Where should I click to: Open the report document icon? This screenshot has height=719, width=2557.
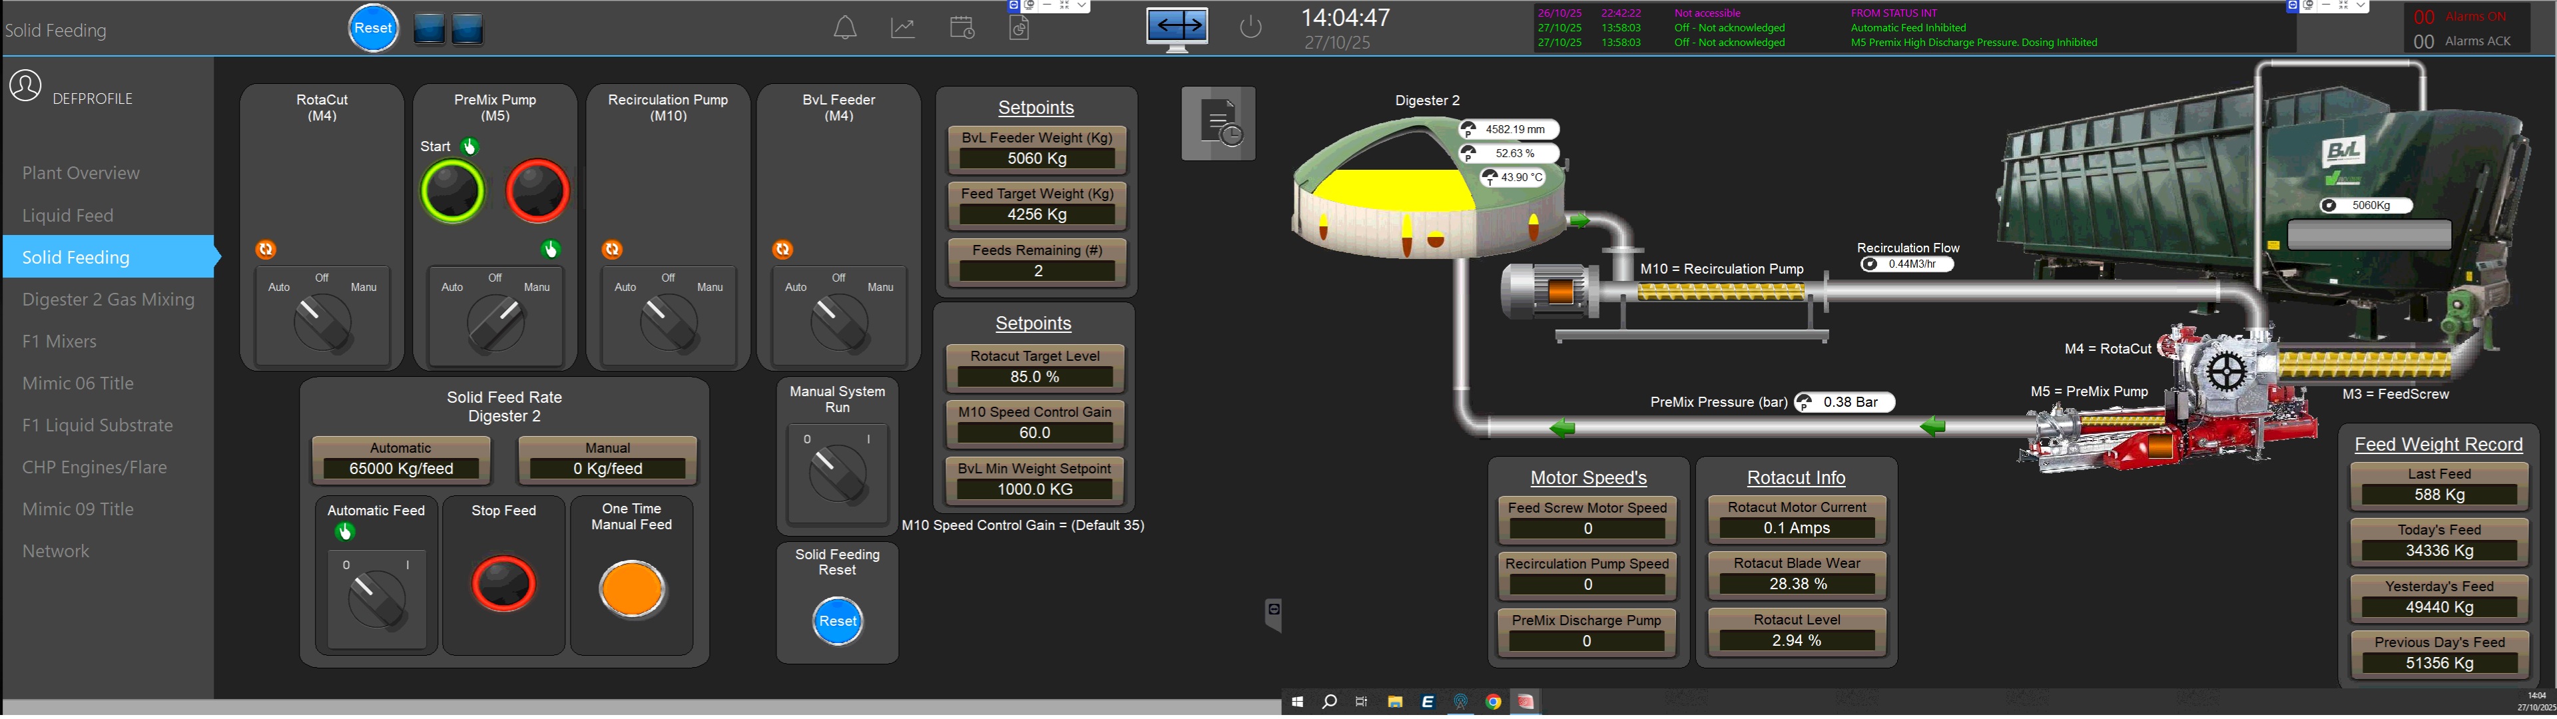point(1019,28)
